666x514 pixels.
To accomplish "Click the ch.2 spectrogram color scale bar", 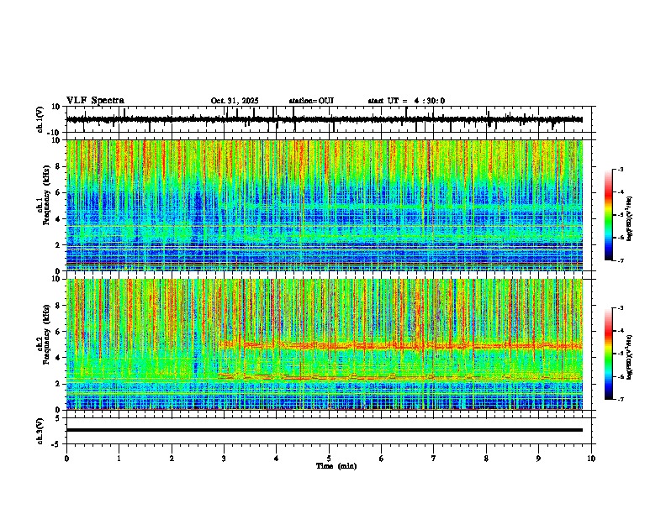I will (608, 354).
